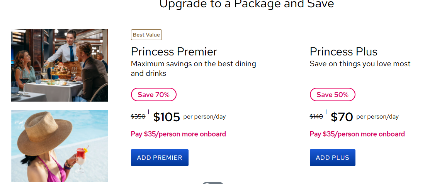Open the footnote dagger beside $140
The height and width of the screenshot is (184, 425).
[326, 112]
